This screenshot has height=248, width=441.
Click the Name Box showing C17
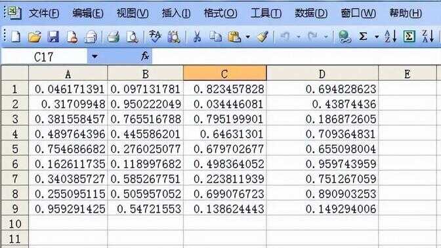[44, 57]
